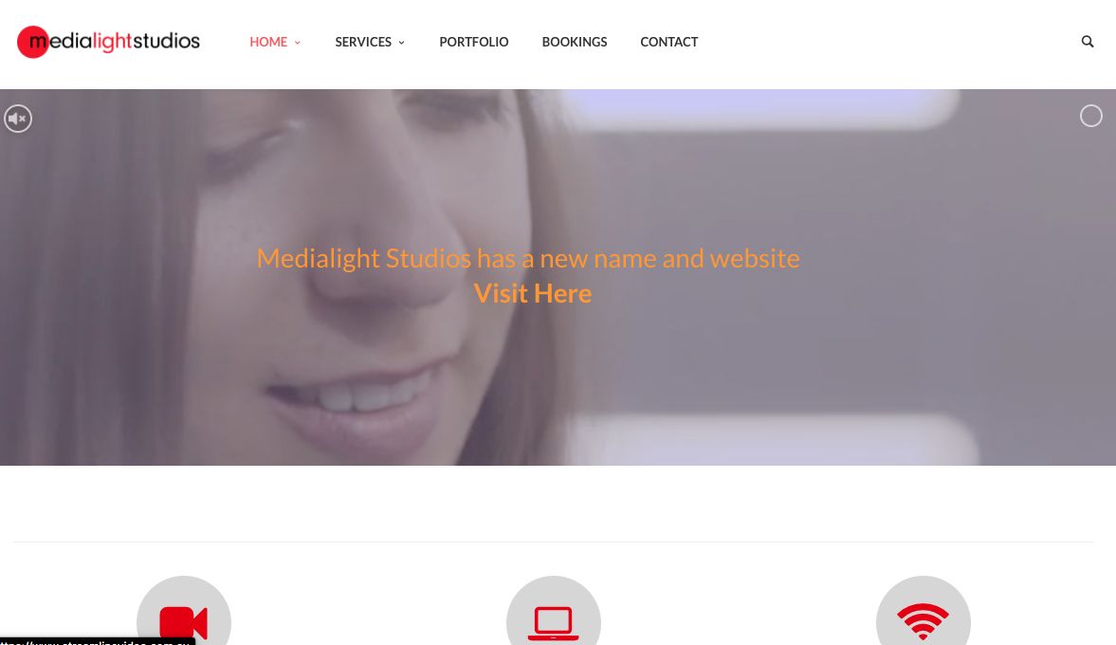
Task: Click the URL preview bar at the bottom left
Action: 98,641
